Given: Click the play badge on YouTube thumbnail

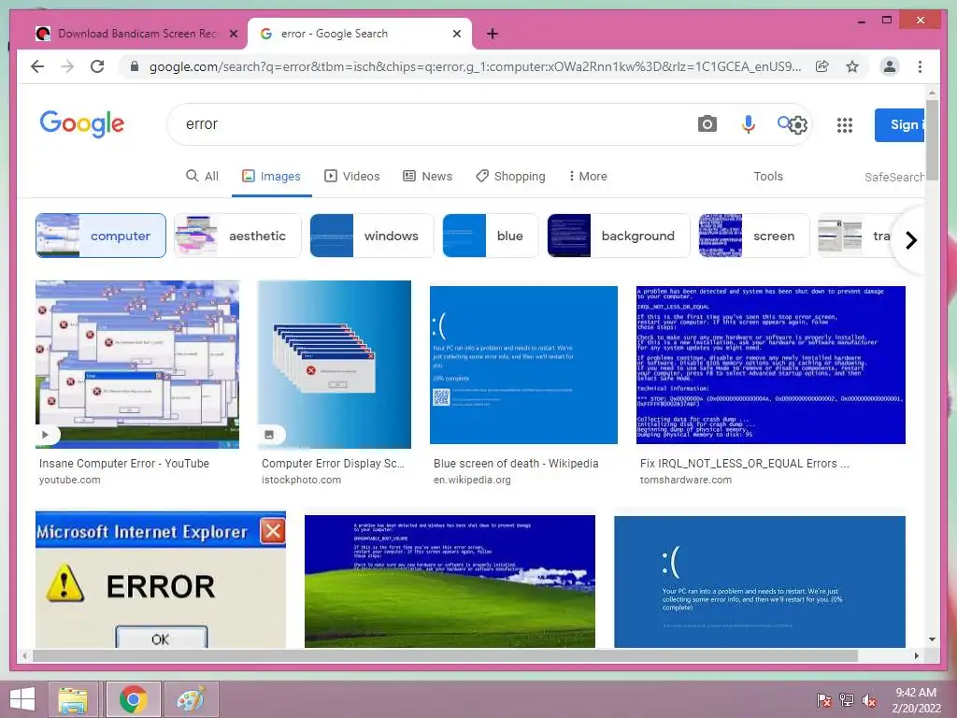Looking at the screenshot, I should click(x=47, y=435).
